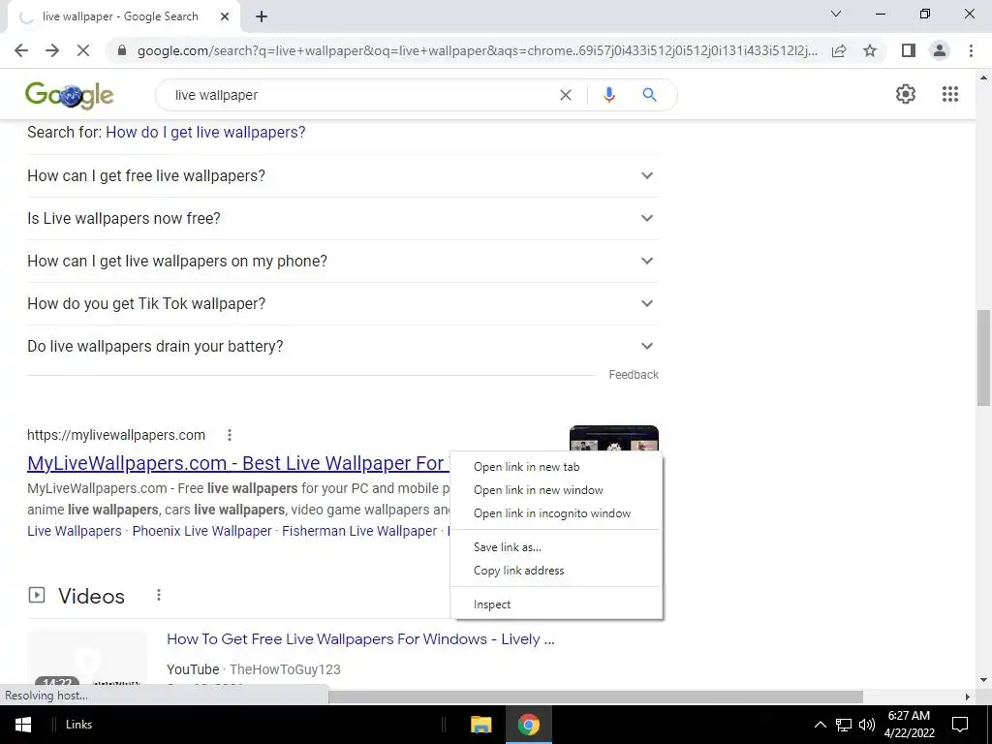This screenshot has height=744, width=992.
Task: View site information lock icon
Action: (x=122, y=50)
